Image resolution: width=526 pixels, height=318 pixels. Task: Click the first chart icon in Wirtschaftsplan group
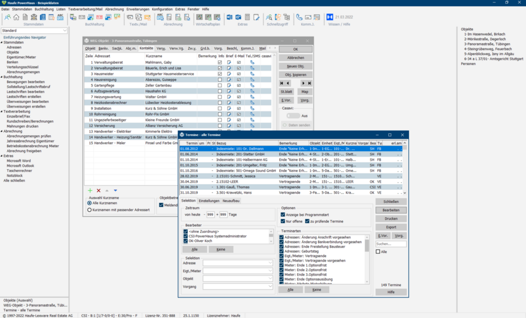[200, 17]
